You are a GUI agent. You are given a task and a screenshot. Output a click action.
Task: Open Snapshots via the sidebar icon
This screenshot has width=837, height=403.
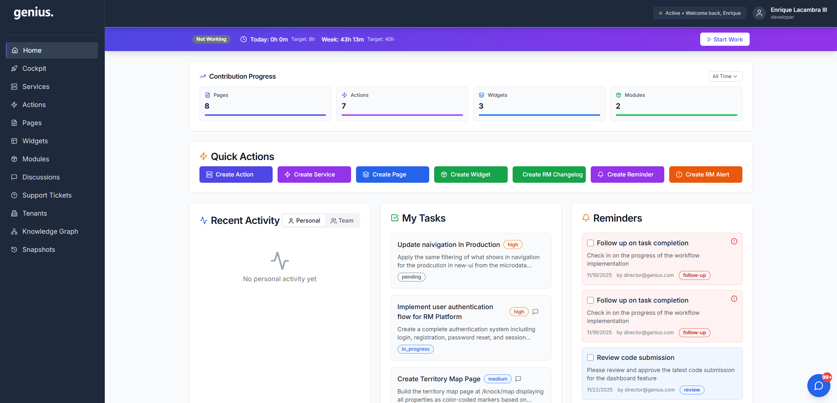click(14, 249)
